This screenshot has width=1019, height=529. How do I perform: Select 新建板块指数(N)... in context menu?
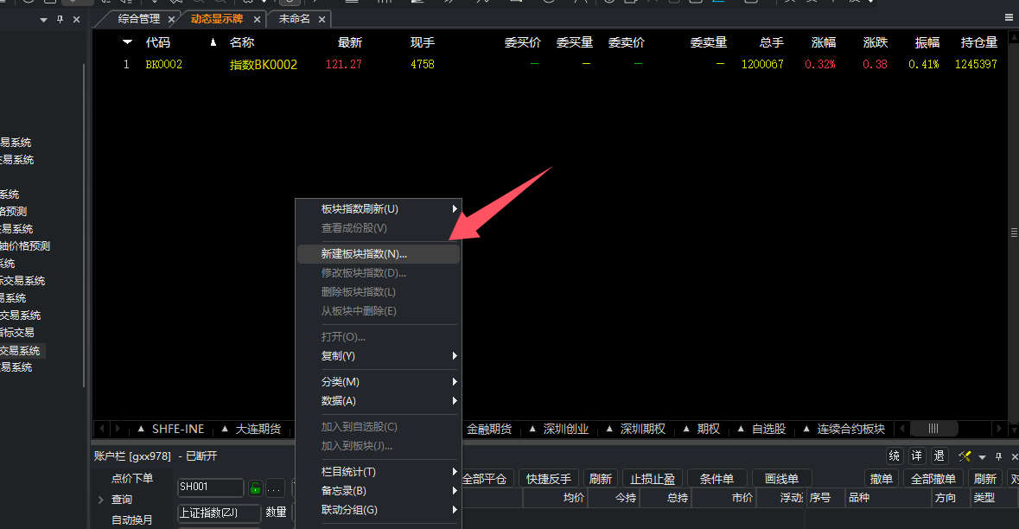coord(379,254)
